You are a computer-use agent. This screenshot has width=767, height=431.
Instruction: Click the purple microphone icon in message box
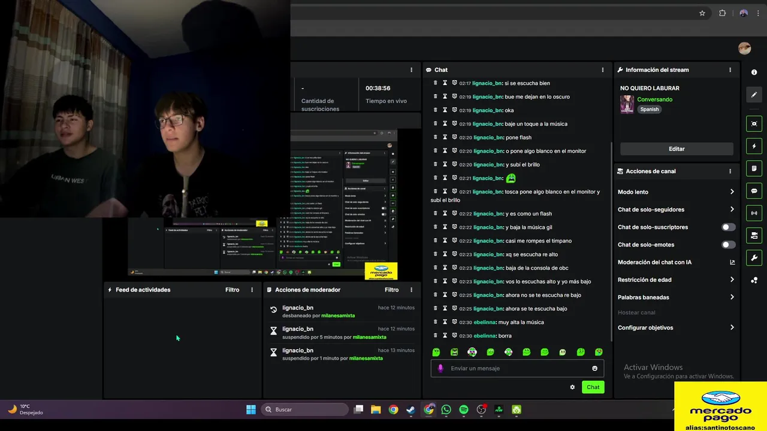(440, 368)
